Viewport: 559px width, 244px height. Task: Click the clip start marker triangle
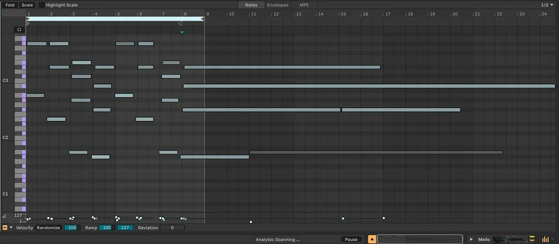coord(28,24)
